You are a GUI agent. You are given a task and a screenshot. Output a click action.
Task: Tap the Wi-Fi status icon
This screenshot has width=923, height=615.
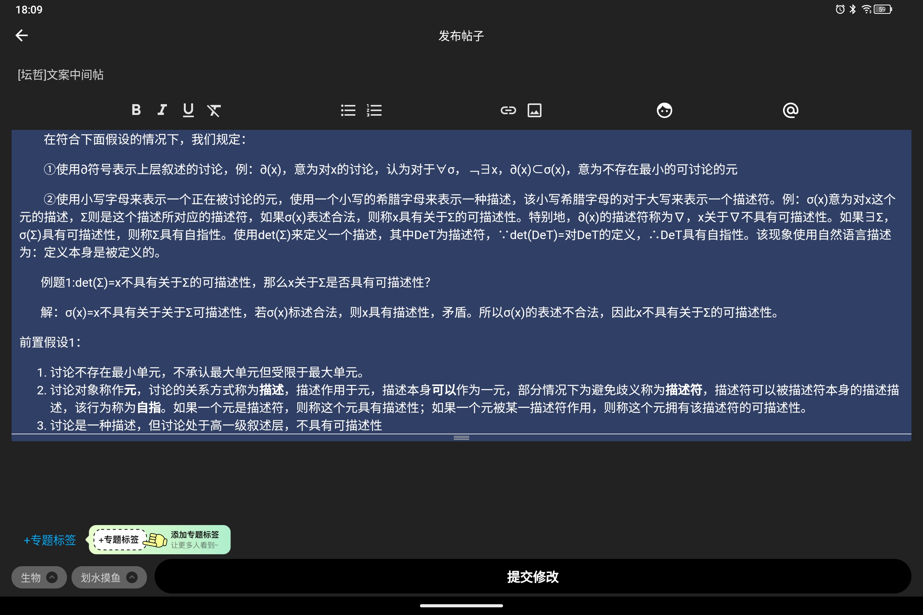point(866,9)
